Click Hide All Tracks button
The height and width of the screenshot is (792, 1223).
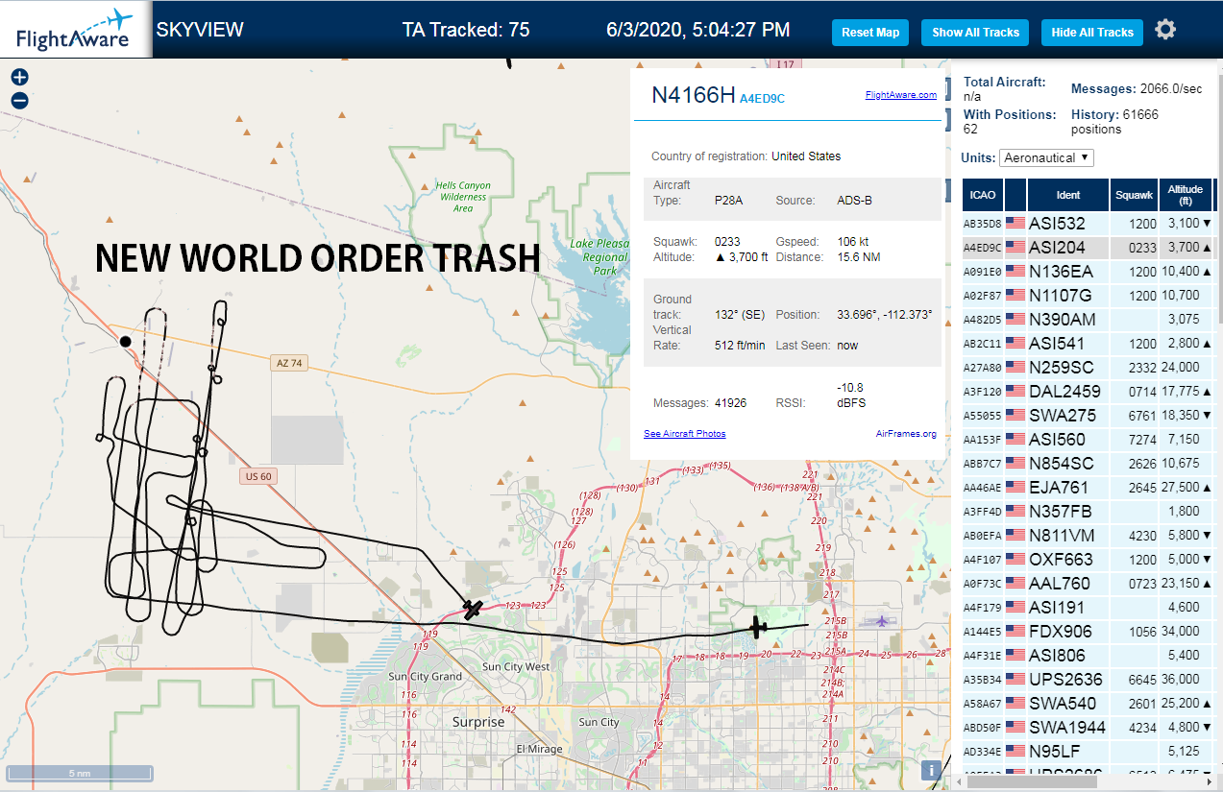pos(1092,32)
